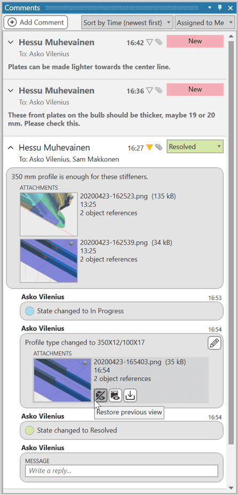Collapse the 16:27 Hessu Muhevainen comment

(11, 148)
